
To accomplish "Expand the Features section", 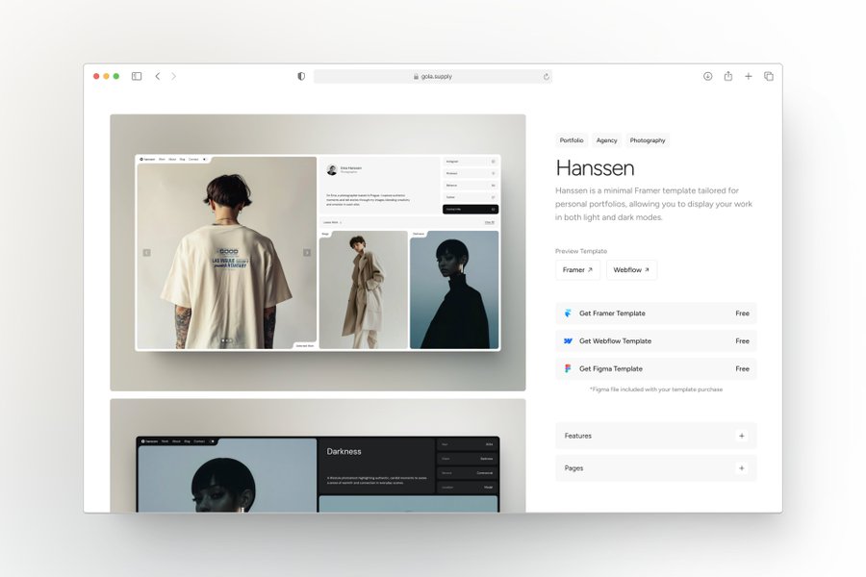I will tap(655, 436).
